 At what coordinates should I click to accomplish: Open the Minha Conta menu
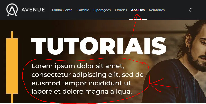point(62,10)
